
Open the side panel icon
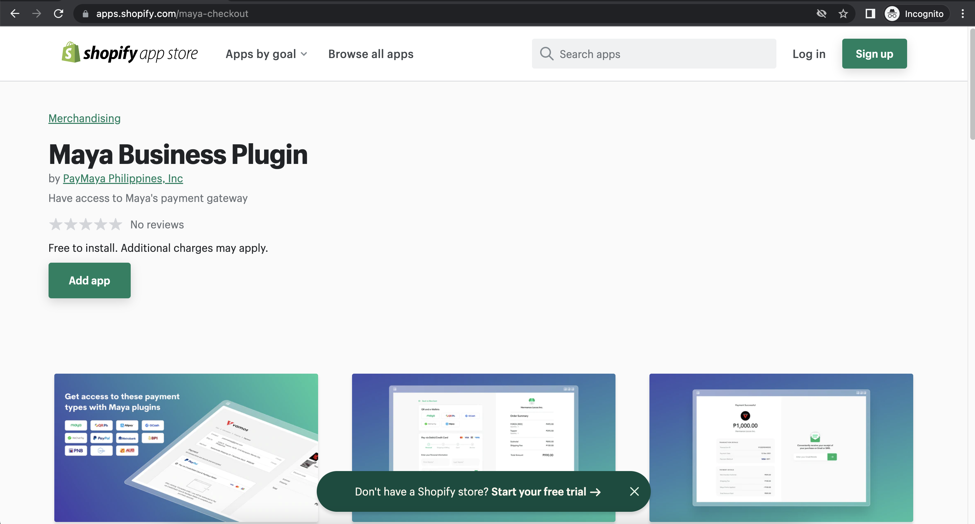[x=870, y=14]
